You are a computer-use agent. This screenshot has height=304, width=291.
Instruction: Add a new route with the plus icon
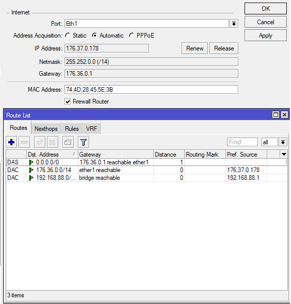(11, 142)
